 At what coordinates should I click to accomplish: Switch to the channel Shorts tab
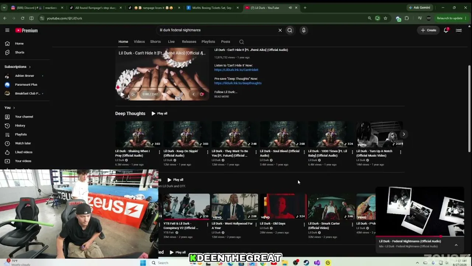[155, 42]
